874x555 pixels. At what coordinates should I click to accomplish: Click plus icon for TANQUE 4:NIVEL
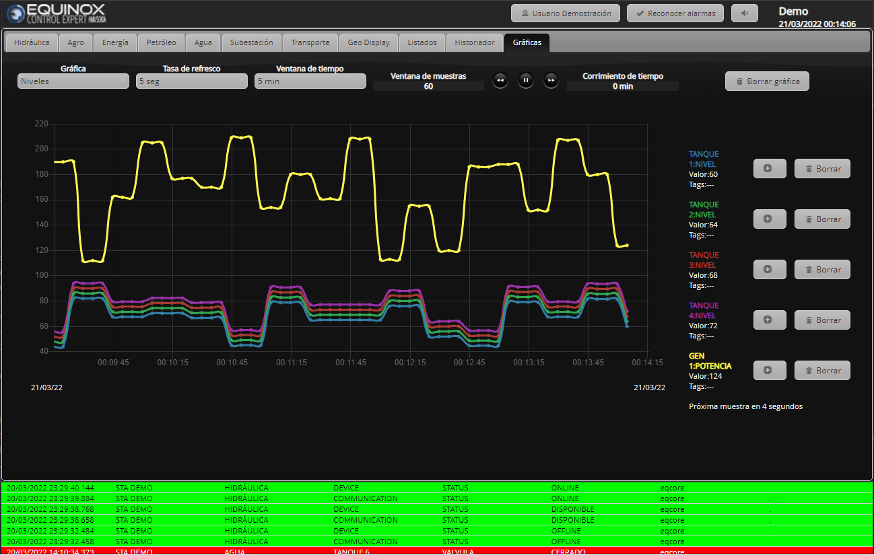pos(770,320)
